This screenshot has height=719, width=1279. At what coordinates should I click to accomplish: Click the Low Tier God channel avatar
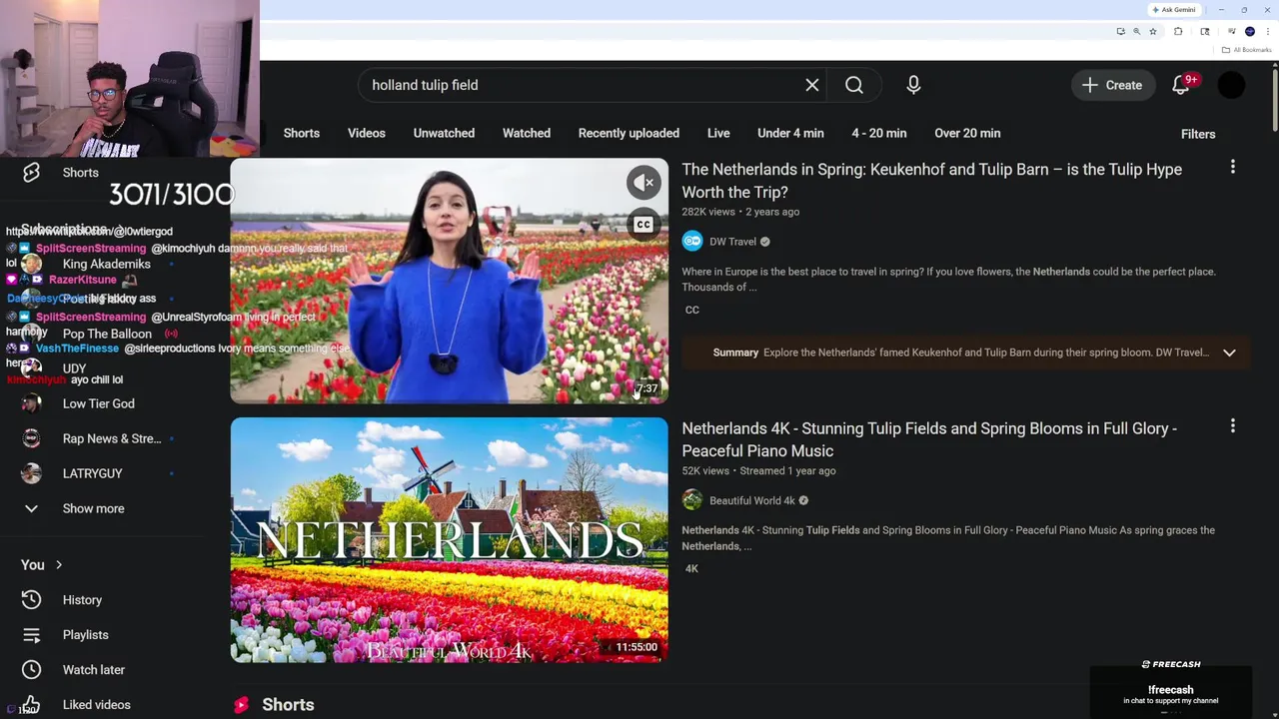(31, 403)
